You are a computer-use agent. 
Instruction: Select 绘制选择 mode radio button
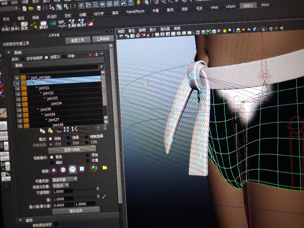(x=86, y=137)
